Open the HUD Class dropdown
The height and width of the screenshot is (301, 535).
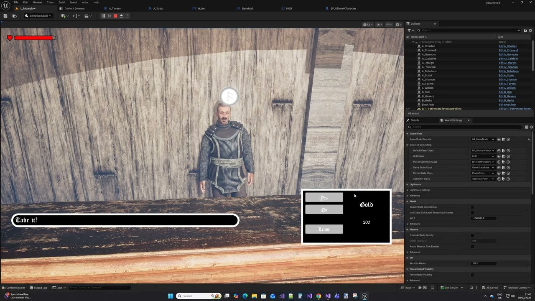483,156
